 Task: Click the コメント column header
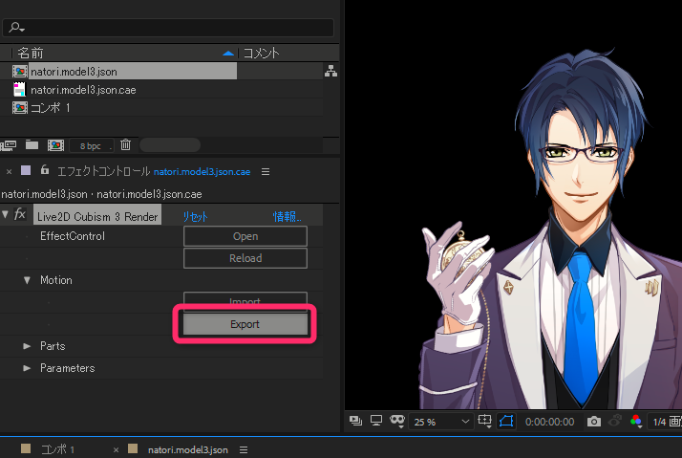pyautogui.click(x=261, y=54)
